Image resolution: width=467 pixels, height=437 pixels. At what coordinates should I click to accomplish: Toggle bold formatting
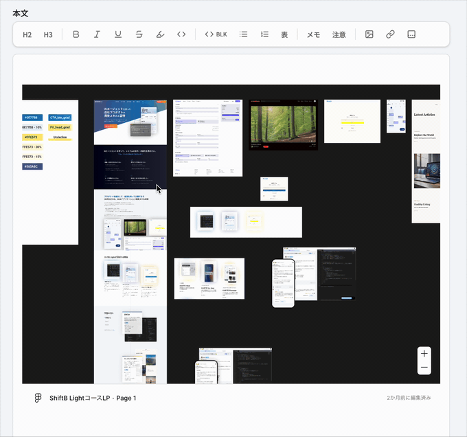(x=76, y=34)
